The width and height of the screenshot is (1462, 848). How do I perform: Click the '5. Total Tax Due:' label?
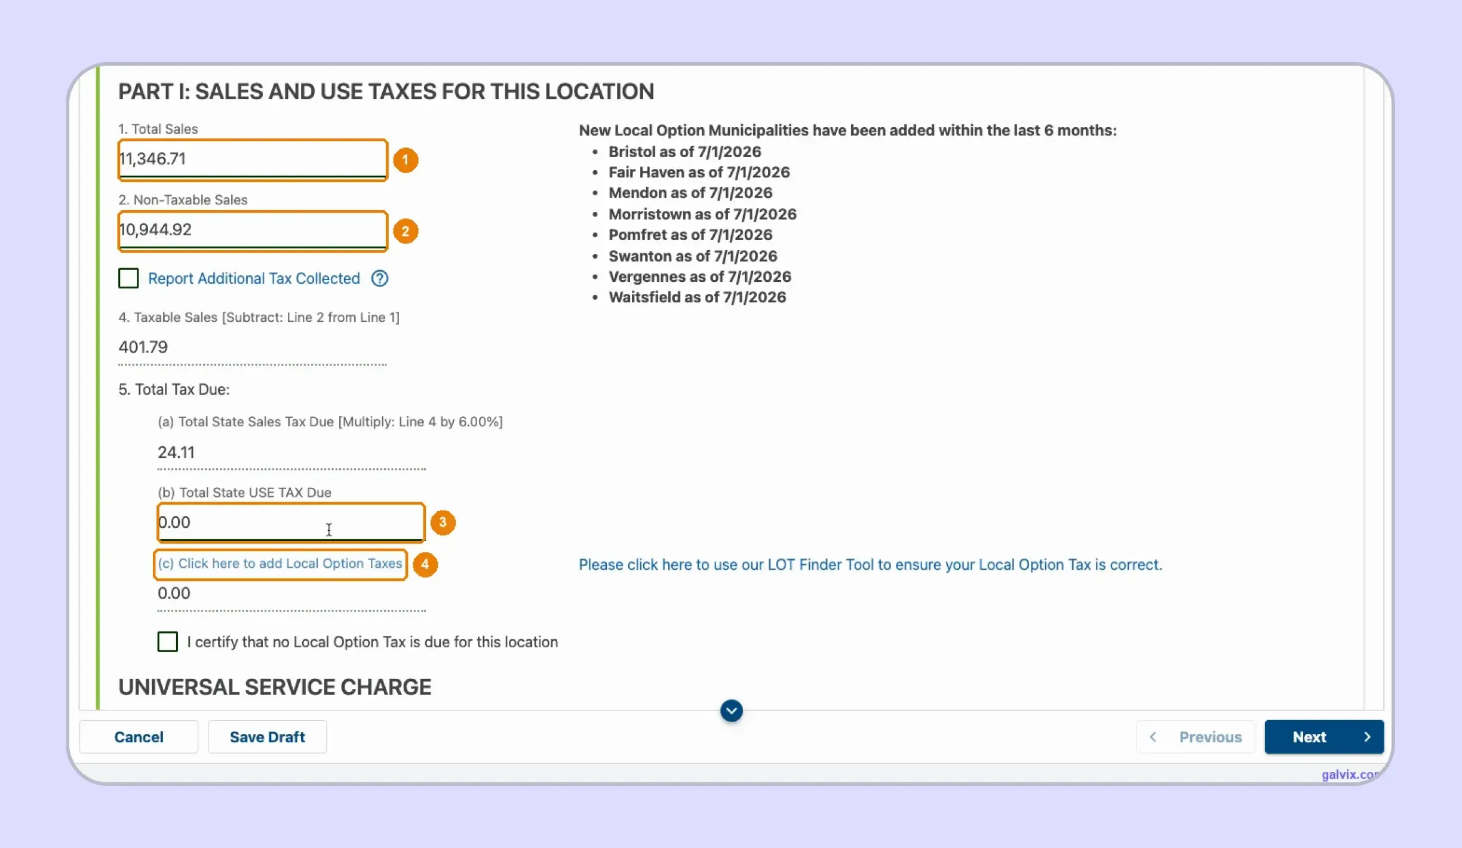tap(174, 389)
